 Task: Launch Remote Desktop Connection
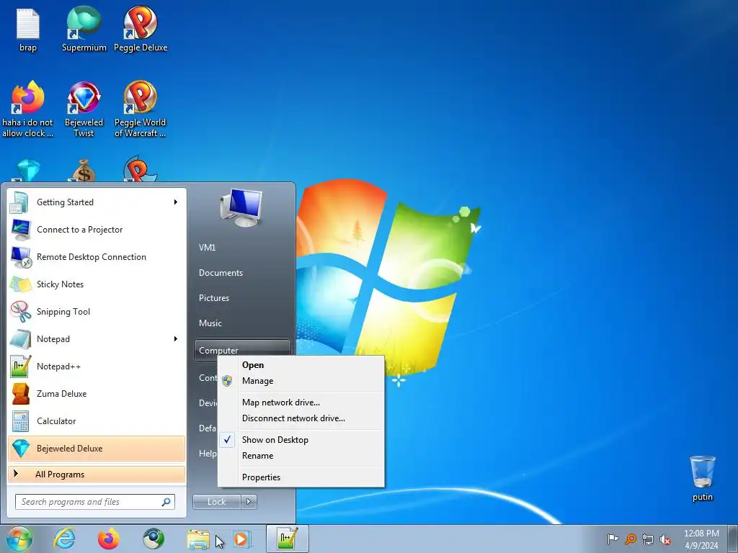pos(97,257)
